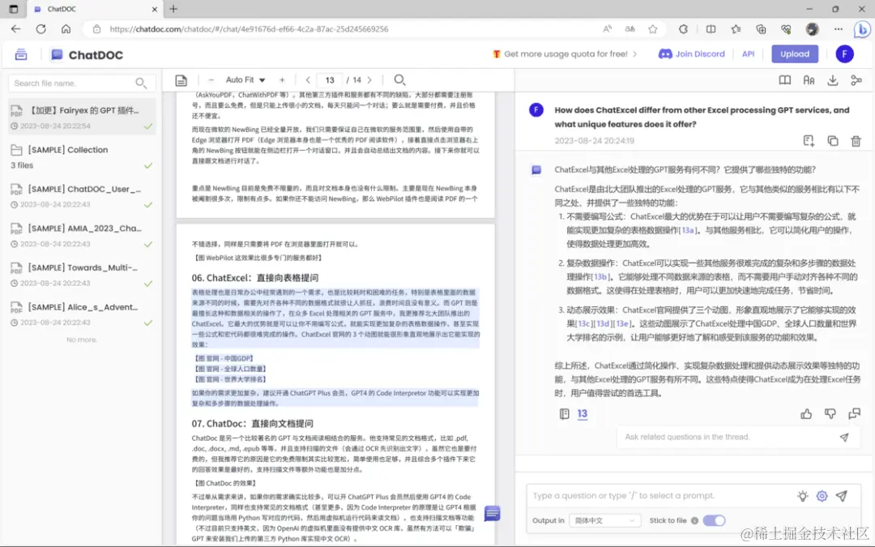Select [SAMPLE] AMIA_2023_Cha file
This screenshot has height=547, width=875.
pyautogui.click(x=82, y=236)
